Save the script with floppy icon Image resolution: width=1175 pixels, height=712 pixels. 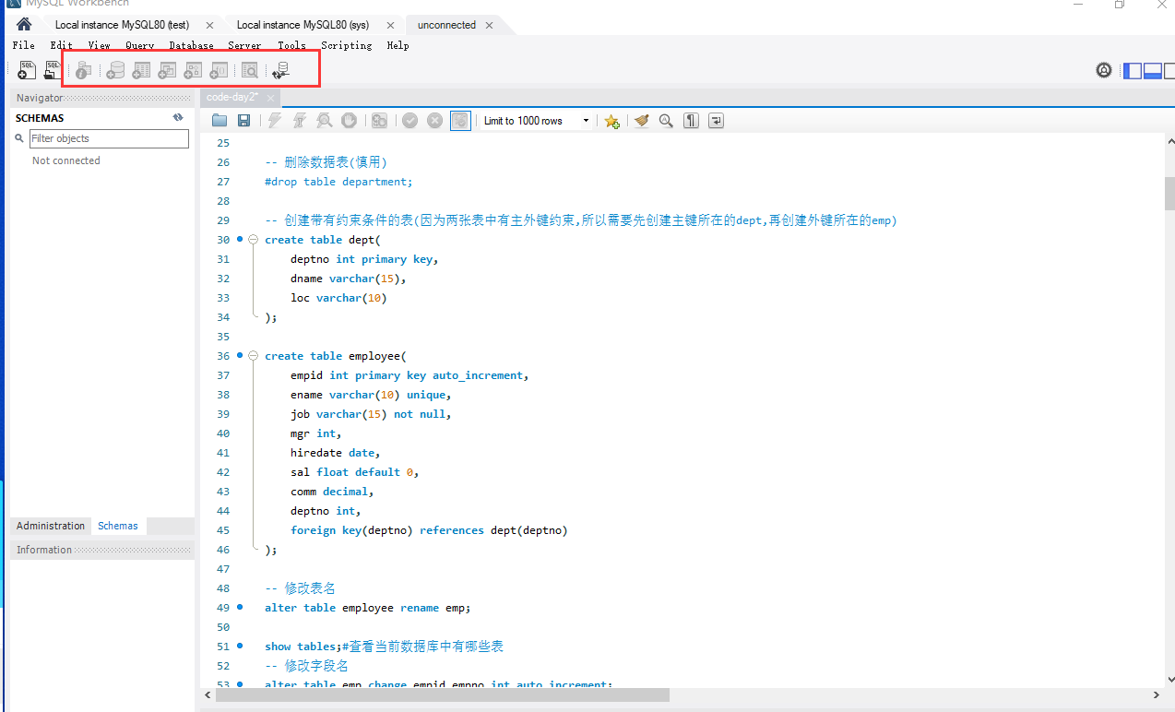tap(244, 121)
